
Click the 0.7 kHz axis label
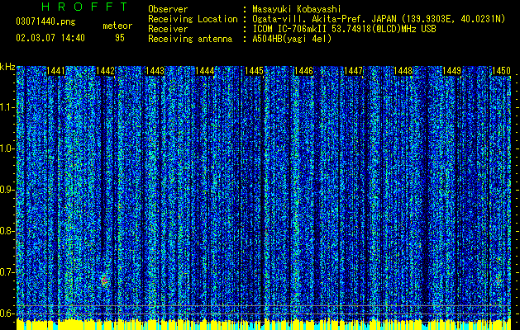pyautogui.click(x=7, y=272)
